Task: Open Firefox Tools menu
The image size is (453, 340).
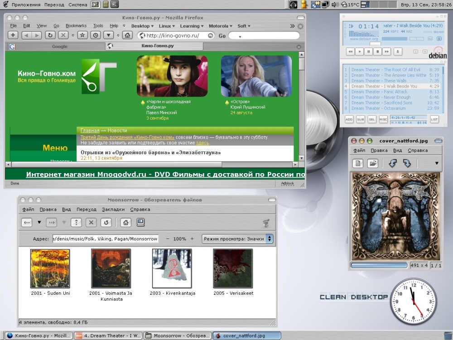Action: (98, 26)
